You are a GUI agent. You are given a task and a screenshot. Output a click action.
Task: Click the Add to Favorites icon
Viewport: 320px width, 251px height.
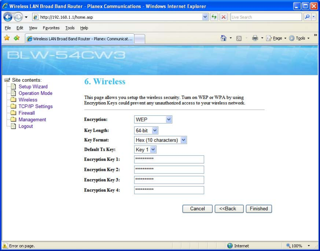click(x=17, y=38)
